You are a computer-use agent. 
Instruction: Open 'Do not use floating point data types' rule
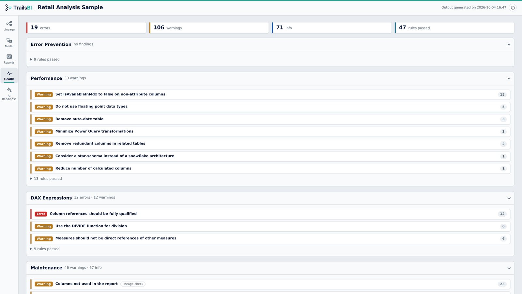pos(270,107)
